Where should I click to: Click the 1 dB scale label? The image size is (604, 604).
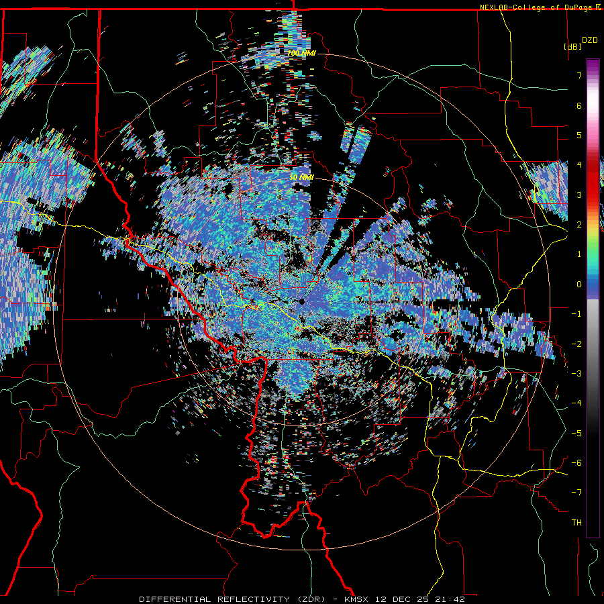tap(579, 254)
